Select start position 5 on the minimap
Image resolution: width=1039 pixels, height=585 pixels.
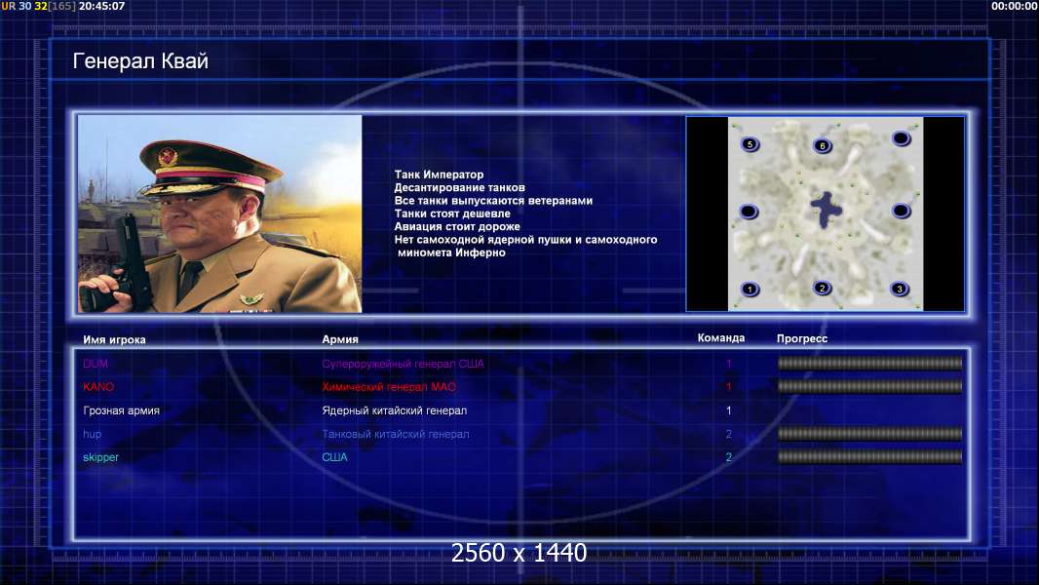pos(750,143)
